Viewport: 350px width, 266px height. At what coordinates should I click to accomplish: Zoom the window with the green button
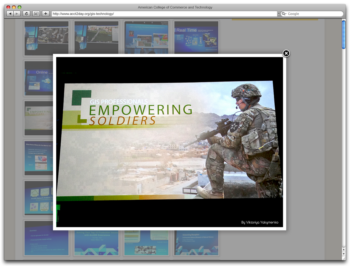(x=20, y=7)
